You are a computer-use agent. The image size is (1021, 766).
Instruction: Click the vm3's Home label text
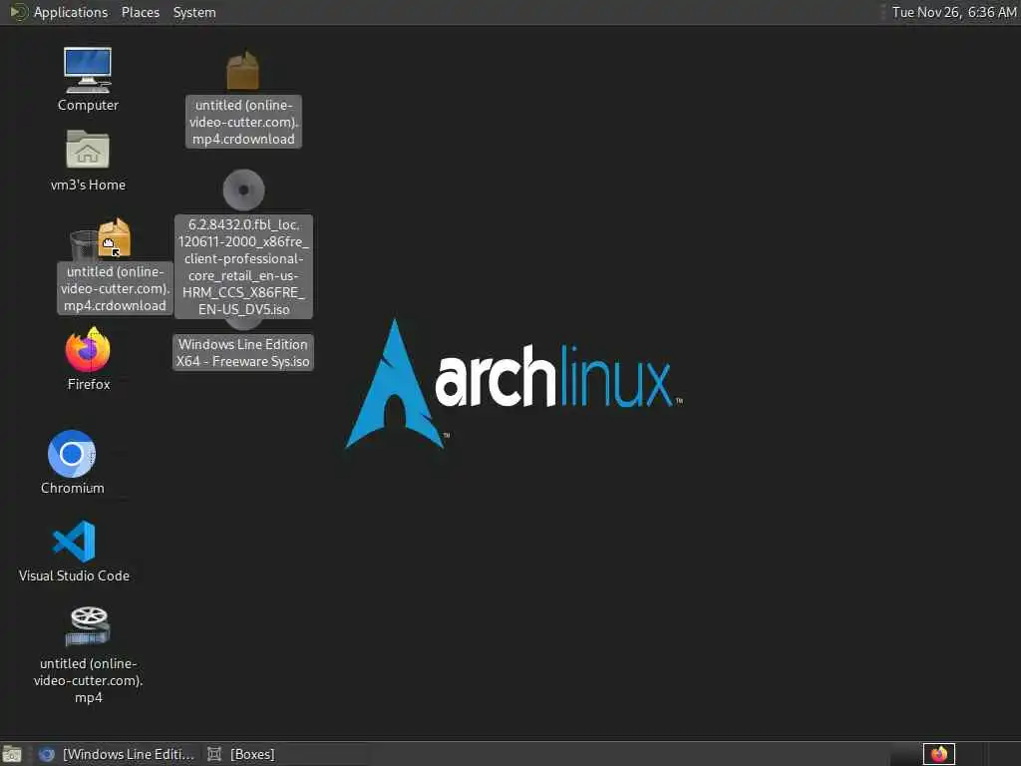(88, 185)
